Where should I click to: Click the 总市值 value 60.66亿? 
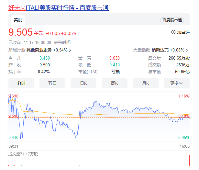(x=182, y=72)
